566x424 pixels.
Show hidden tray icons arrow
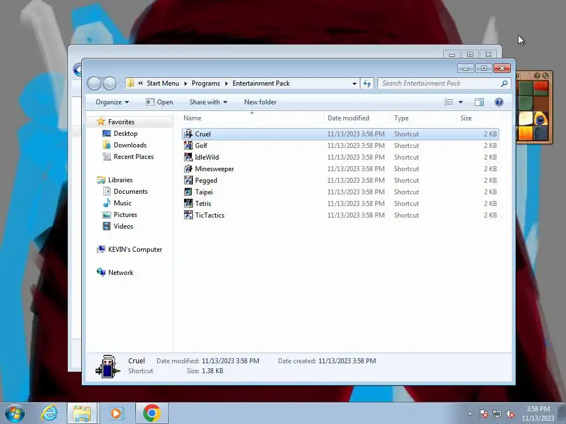click(x=470, y=414)
